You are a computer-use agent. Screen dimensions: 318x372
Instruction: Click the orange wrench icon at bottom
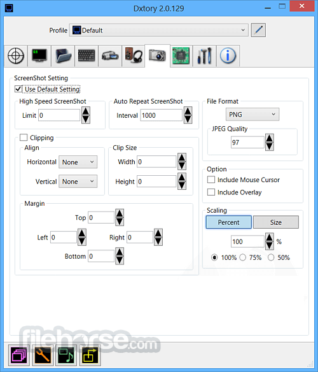[x=43, y=355]
